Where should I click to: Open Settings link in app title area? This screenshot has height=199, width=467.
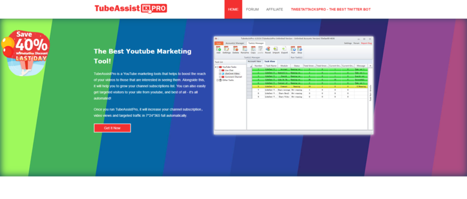(348, 43)
